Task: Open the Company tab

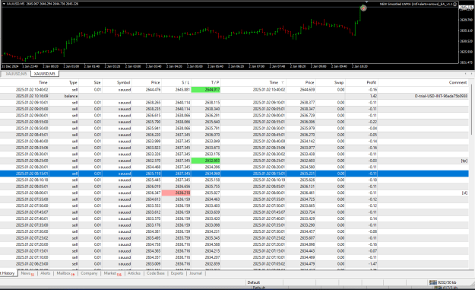Action: [89, 273]
